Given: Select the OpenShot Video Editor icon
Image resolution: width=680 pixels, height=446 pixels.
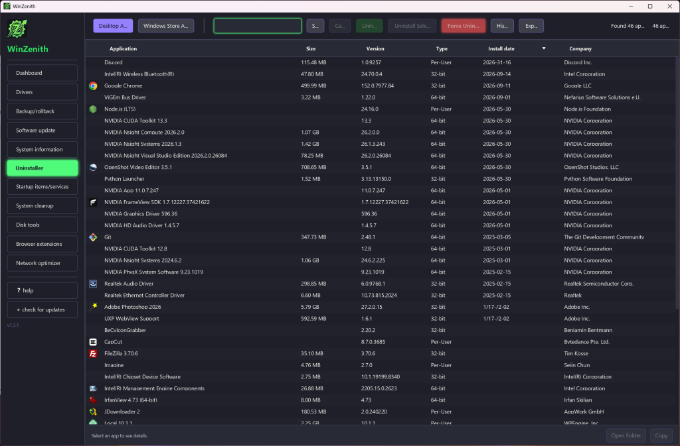Looking at the screenshot, I should (x=93, y=168).
